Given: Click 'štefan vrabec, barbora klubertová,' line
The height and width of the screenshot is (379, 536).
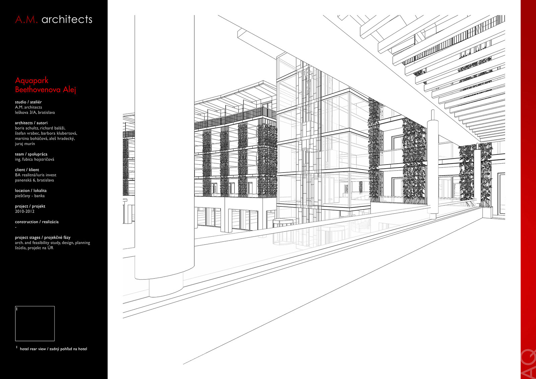Looking at the screenshot, I should 46,133.
